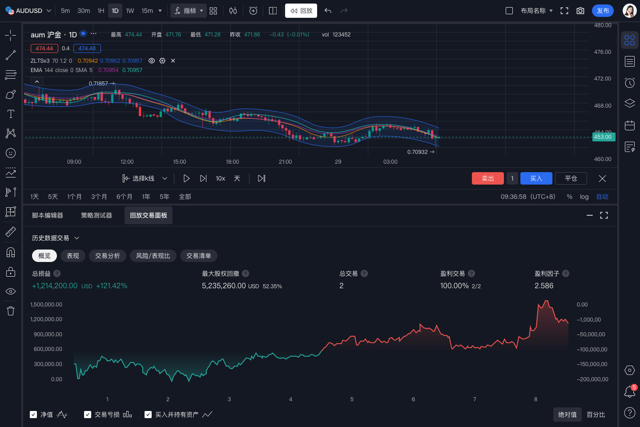The width and height of the screenshot is (640, 427).
Task: Open the split panel layout icon
Action: click(x=273, y=11)
